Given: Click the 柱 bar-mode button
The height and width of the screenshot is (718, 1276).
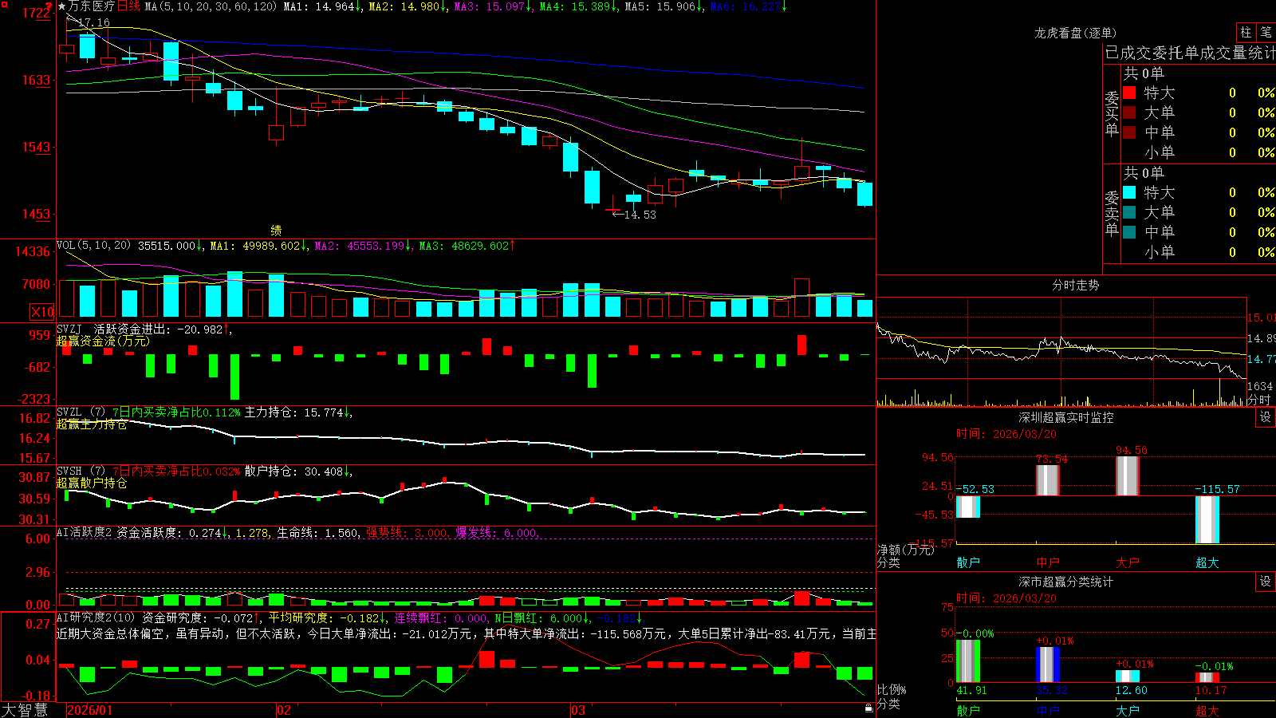Looking at the screenshot, I should pos(1246,32).
